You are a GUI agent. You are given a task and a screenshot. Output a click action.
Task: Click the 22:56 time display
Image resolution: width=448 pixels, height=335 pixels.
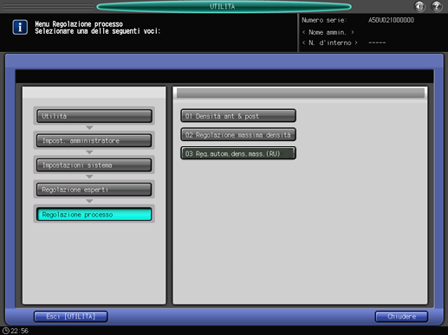[x=20, y=331]
